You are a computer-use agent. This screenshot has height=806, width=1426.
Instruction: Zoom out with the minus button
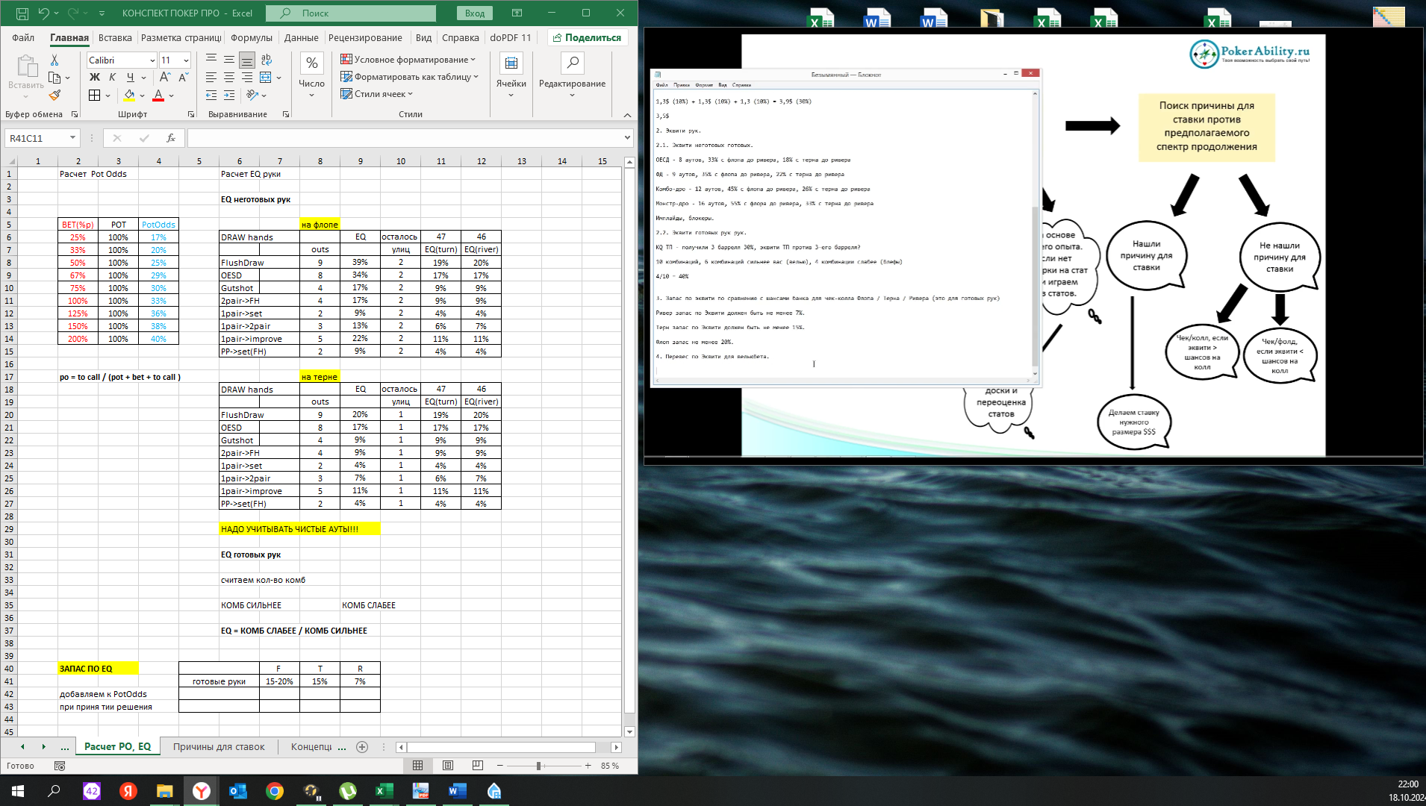(500, 766)
